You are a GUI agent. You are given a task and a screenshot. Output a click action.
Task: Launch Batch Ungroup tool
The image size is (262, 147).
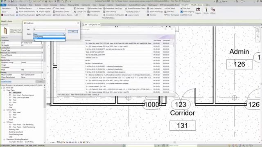187,12
